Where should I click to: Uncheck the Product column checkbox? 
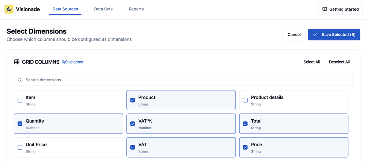(x=133, y=100)
